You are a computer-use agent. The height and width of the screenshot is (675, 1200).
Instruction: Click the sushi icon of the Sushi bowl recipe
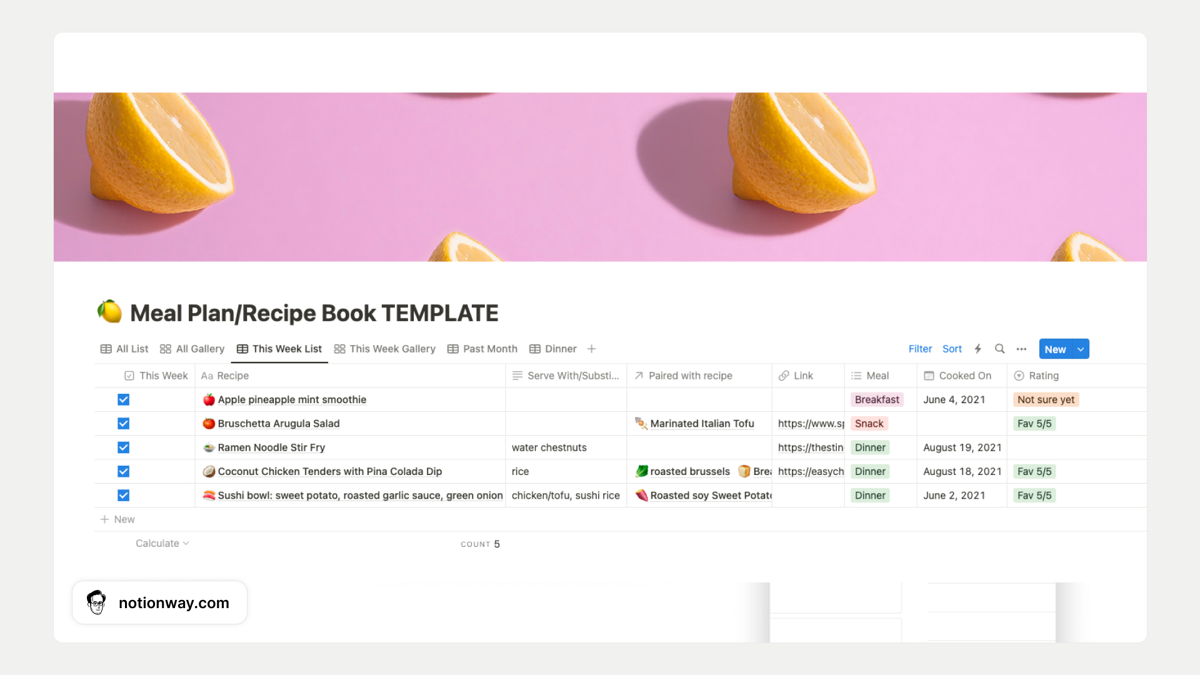(209, 495)
